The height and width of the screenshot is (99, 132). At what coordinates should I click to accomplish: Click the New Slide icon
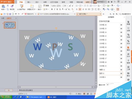tap(32, 6)
